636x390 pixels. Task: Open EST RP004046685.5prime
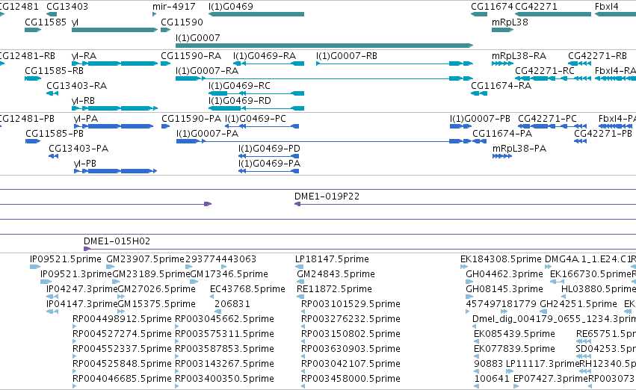(122, 379)
